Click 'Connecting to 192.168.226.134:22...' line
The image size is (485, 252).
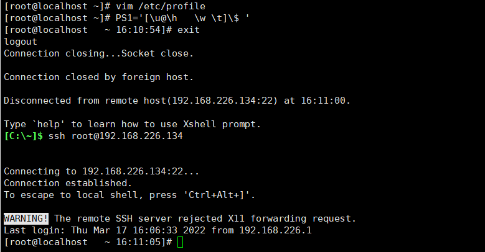(x=101, y=171)
